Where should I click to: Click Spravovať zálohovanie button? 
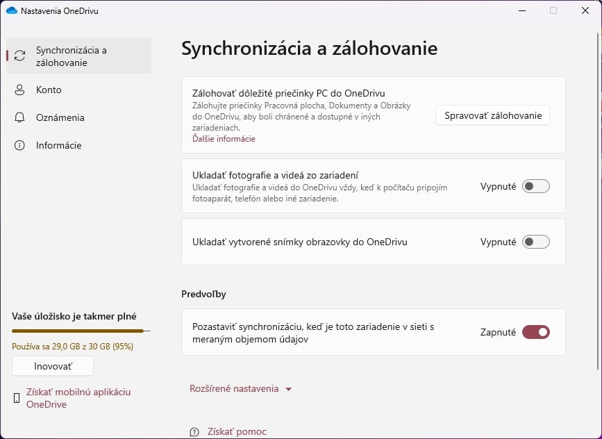493,115
